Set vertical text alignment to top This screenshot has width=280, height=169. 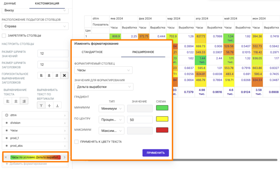pyautogui.click(x=41, y=105)
